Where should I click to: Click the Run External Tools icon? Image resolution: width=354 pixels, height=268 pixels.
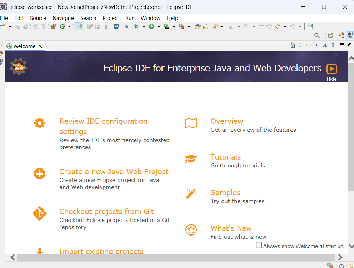coord(181,27)
